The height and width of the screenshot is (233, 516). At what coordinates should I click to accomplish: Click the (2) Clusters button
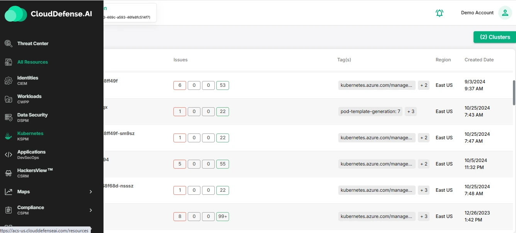tap(495, 37)
